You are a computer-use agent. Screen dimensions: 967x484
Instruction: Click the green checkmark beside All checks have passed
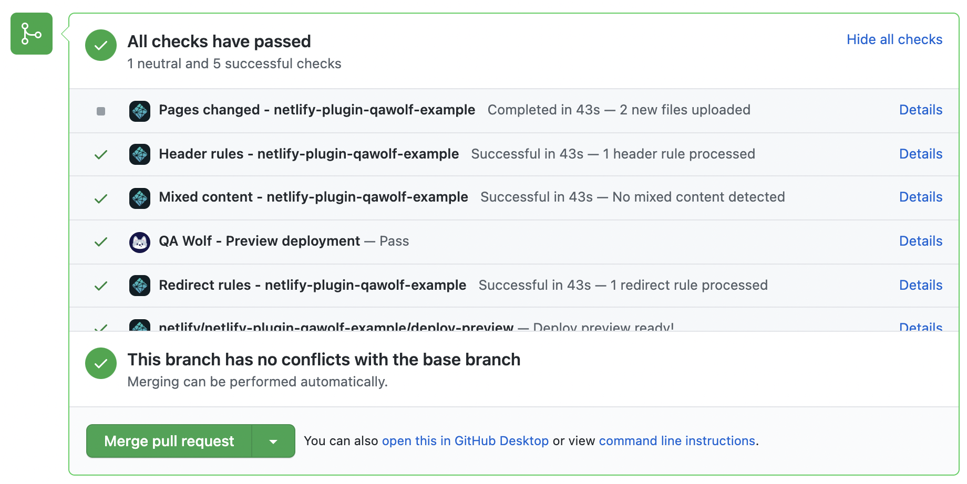pos(100,45)
